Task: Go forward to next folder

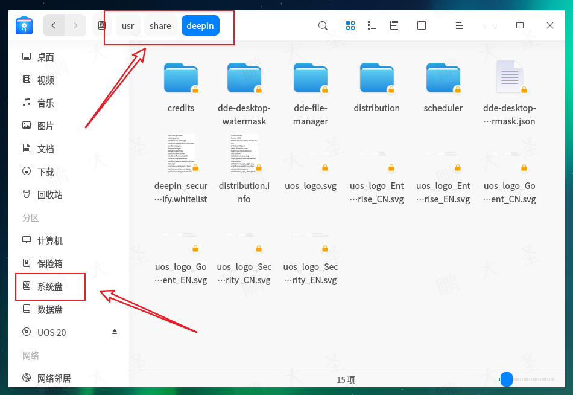Action: [75, 25]
